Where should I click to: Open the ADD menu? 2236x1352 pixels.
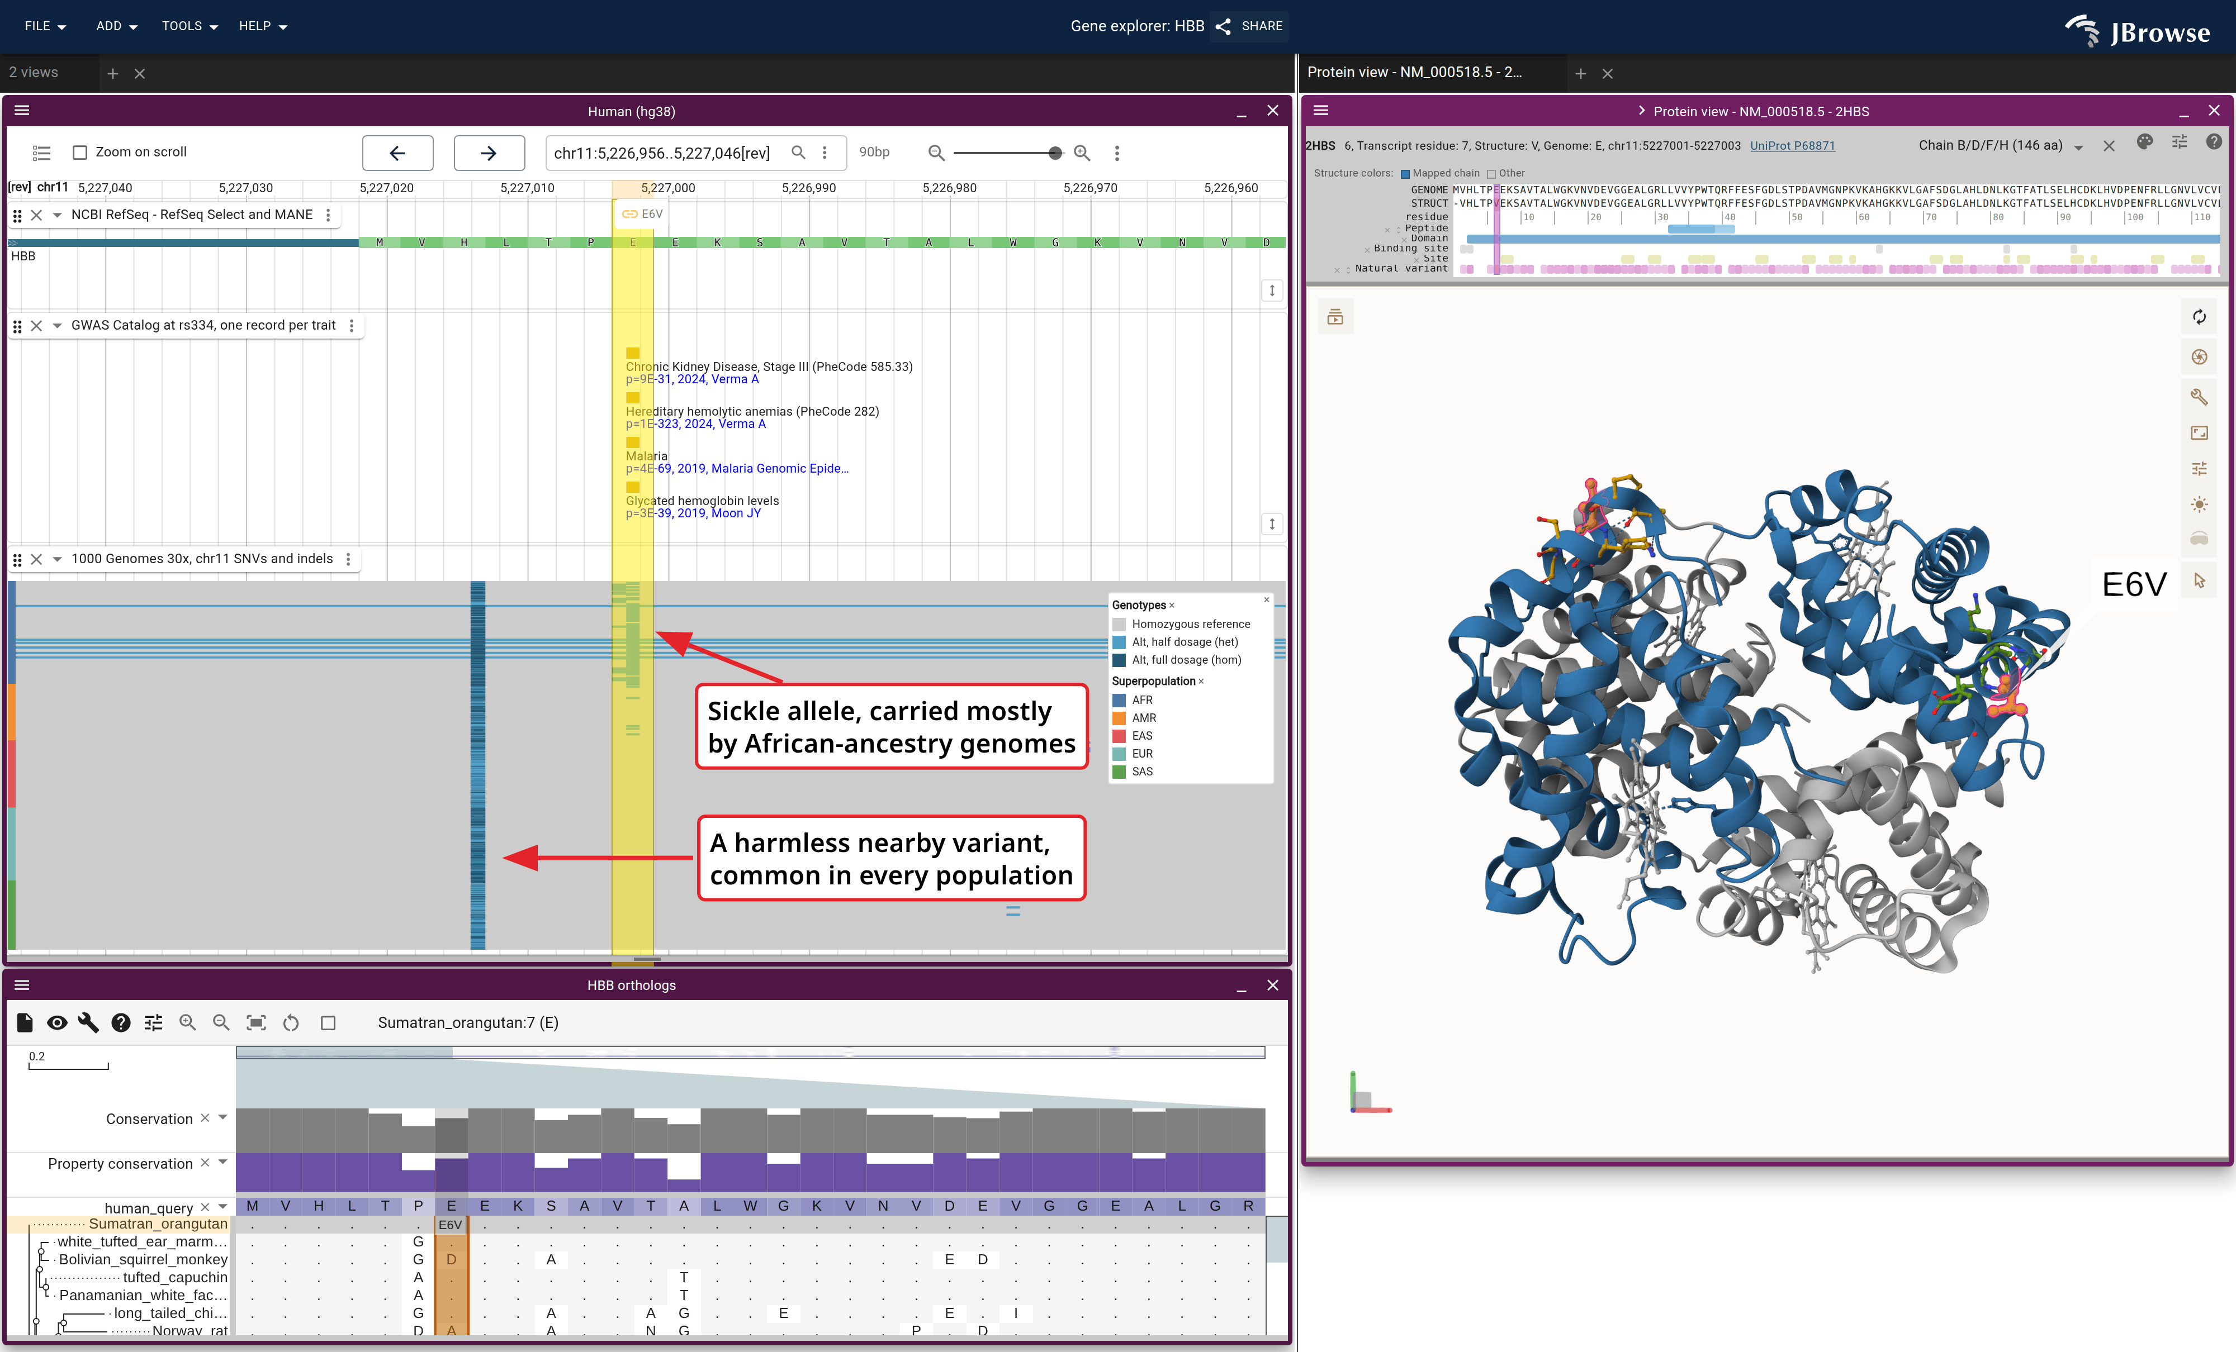tap(117, 26)
